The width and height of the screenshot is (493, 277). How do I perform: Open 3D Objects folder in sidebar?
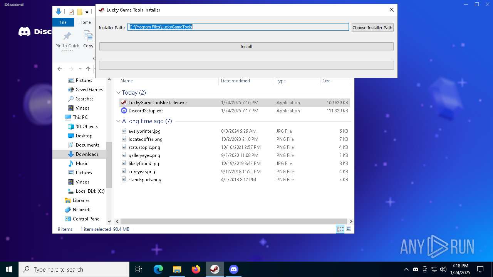86,127
